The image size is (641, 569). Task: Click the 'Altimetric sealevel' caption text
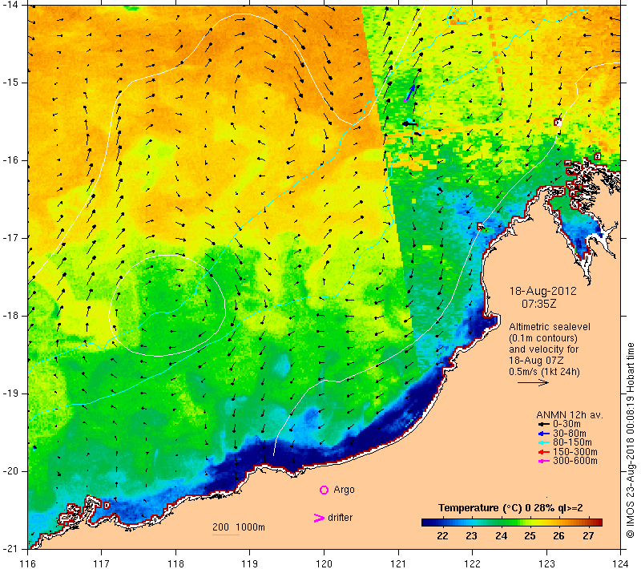[x=550, y=327]
